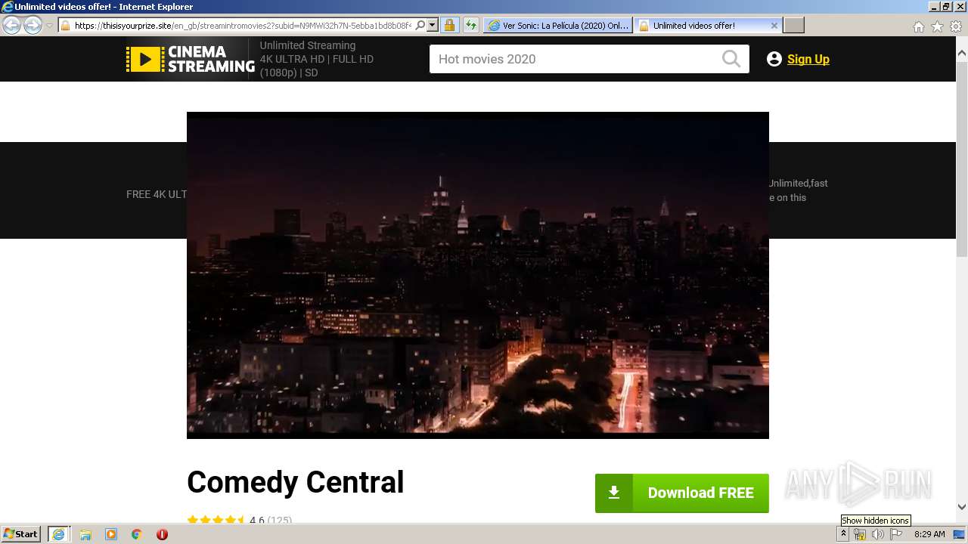Click the browser Back arrow button

click(x=11, y=25)
